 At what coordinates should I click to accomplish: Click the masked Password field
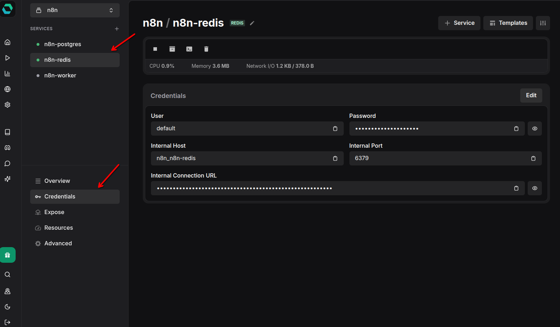click(x=437, y=129)
